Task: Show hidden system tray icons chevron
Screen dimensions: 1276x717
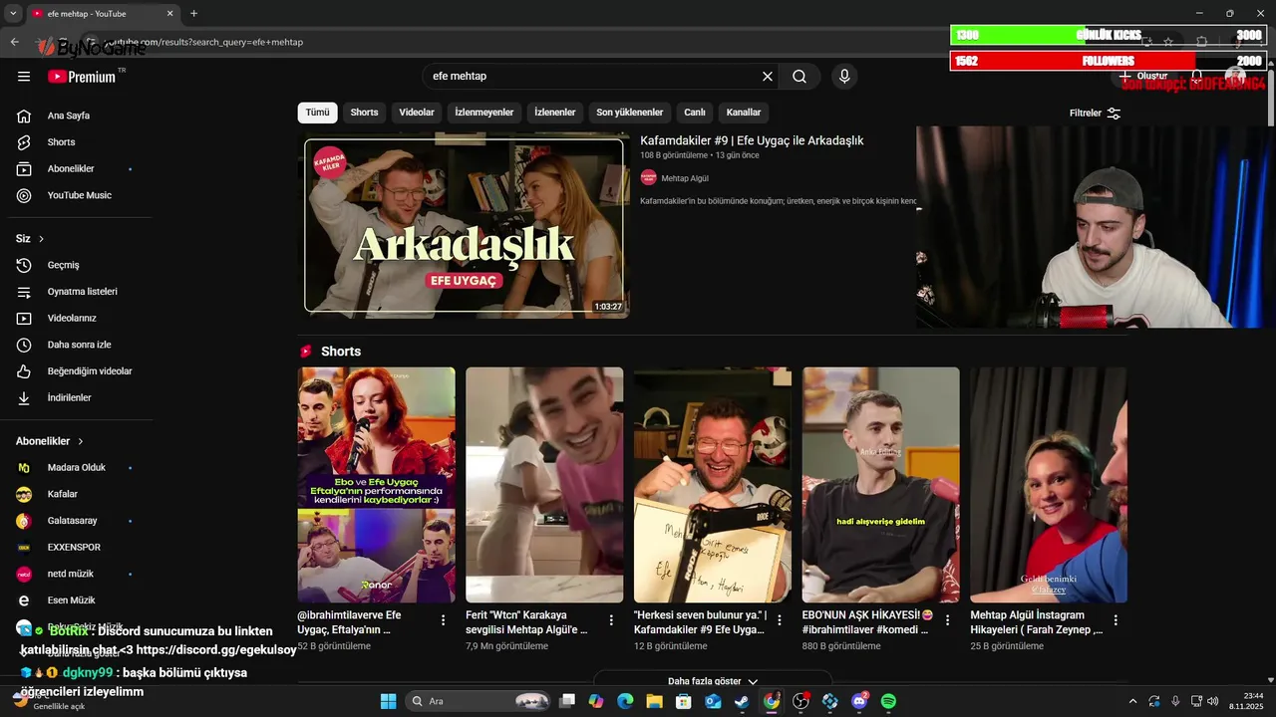Action: (x=1131, y=701)
